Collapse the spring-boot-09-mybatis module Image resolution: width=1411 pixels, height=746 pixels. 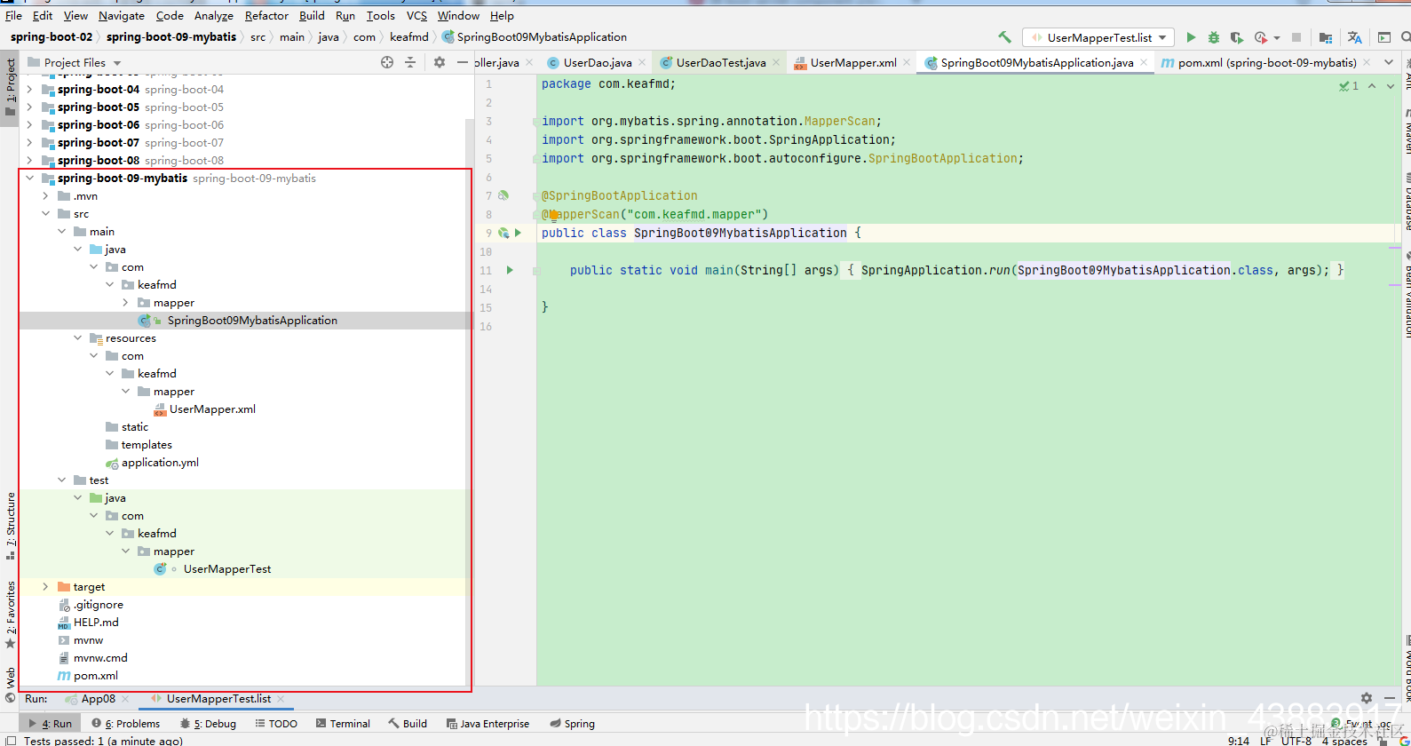point(30,178)
